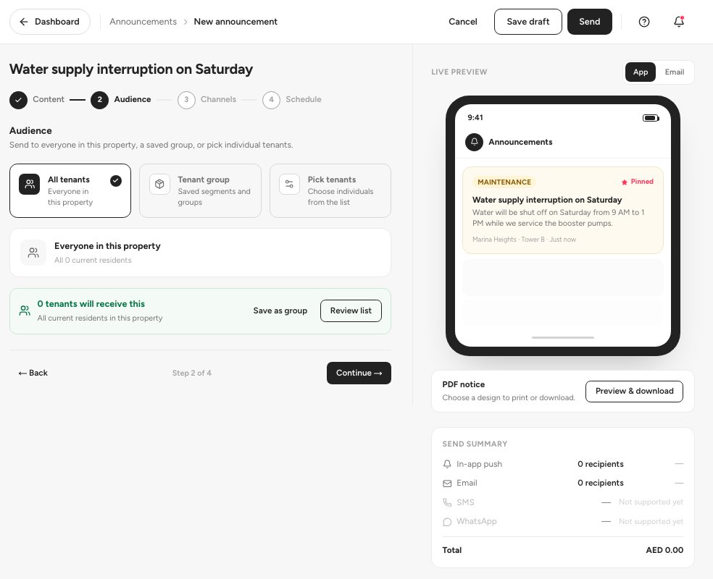Screen dimensions: 713x579
Task: Click the Everyone in this property row
Action: pos(200,253)
